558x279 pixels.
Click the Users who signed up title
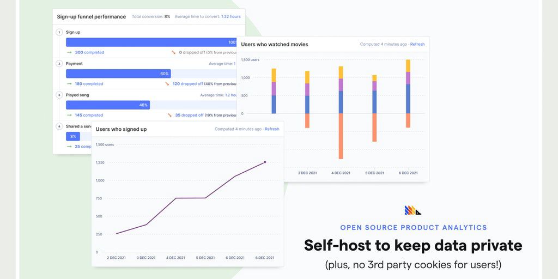pyautogui.click(x=121, y=129)
